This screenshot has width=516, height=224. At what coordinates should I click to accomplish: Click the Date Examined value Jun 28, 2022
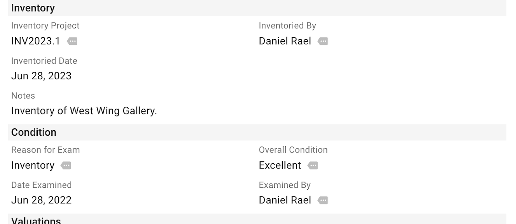click(x=41, y=200)
